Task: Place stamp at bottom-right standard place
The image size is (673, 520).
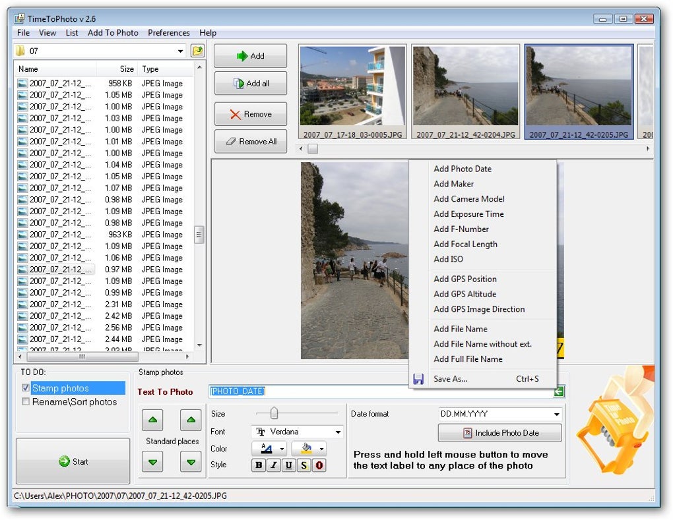Action: [191, 462]
